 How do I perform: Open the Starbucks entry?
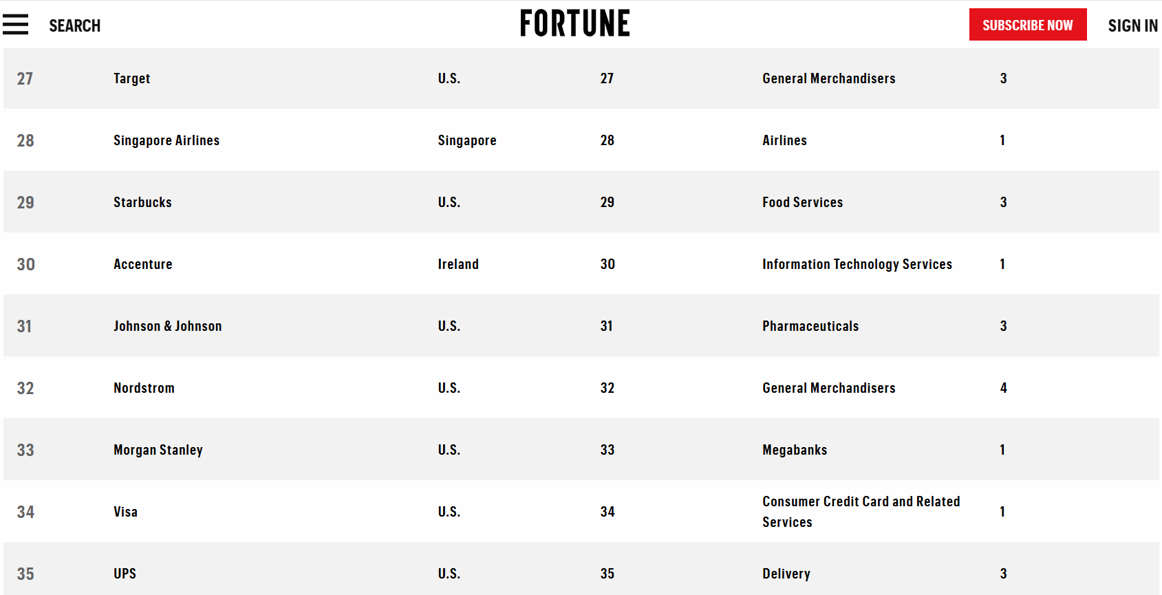[142, 202]
